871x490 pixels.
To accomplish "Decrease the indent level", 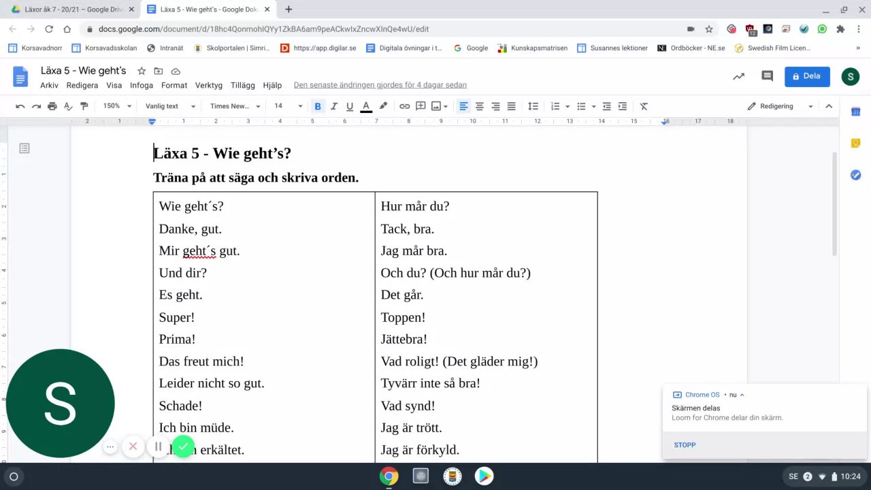I will 606,106.
